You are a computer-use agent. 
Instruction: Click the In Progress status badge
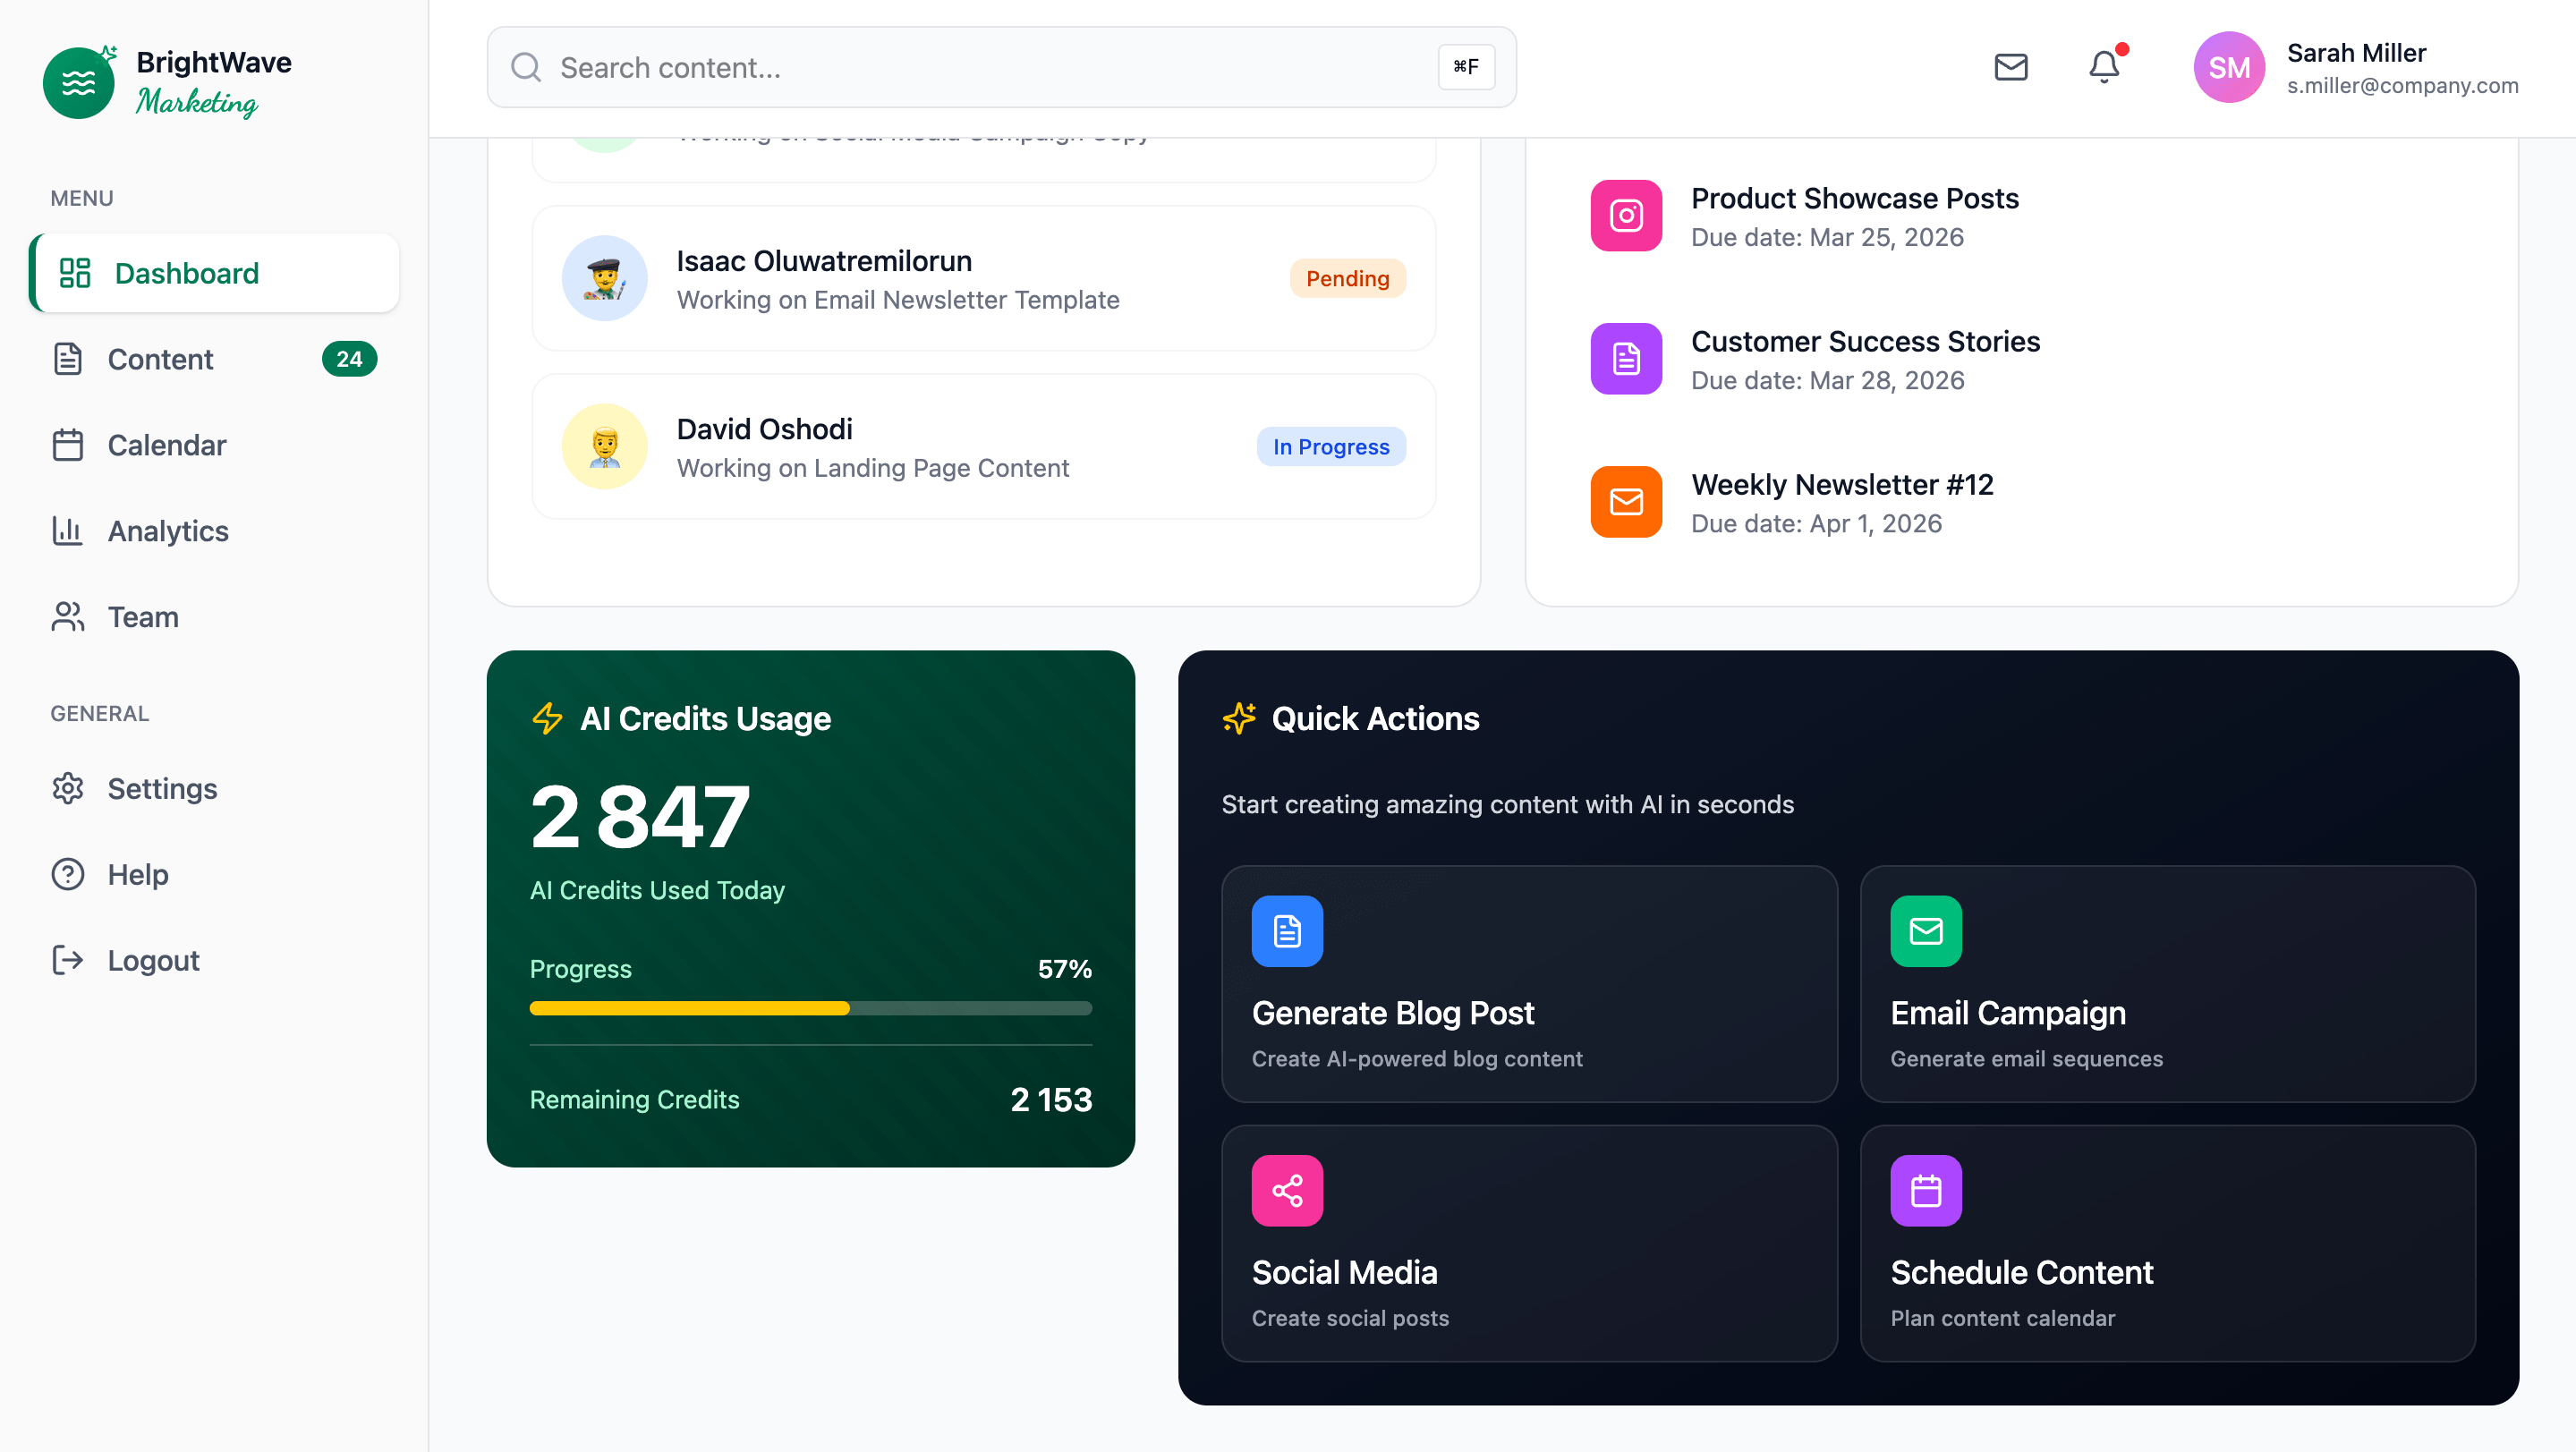[x=1330, y=446]
